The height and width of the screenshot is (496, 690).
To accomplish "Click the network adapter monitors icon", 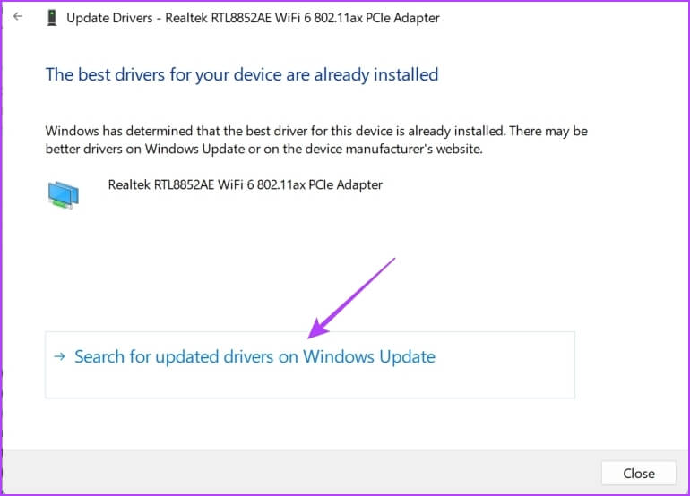I will [x=64, y=195].
